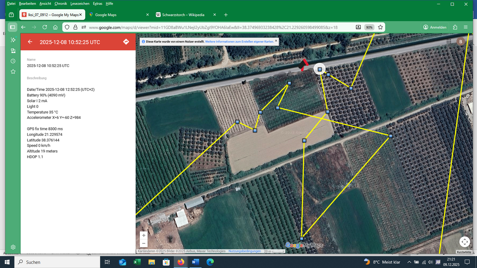This screenshot has width=477, height=268.
Task: Open the Google apps grid on the map
Action: 449,41
